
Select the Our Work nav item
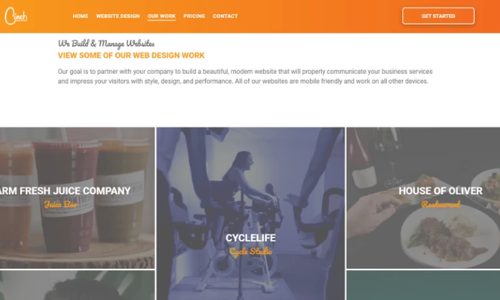pos(161,16)
